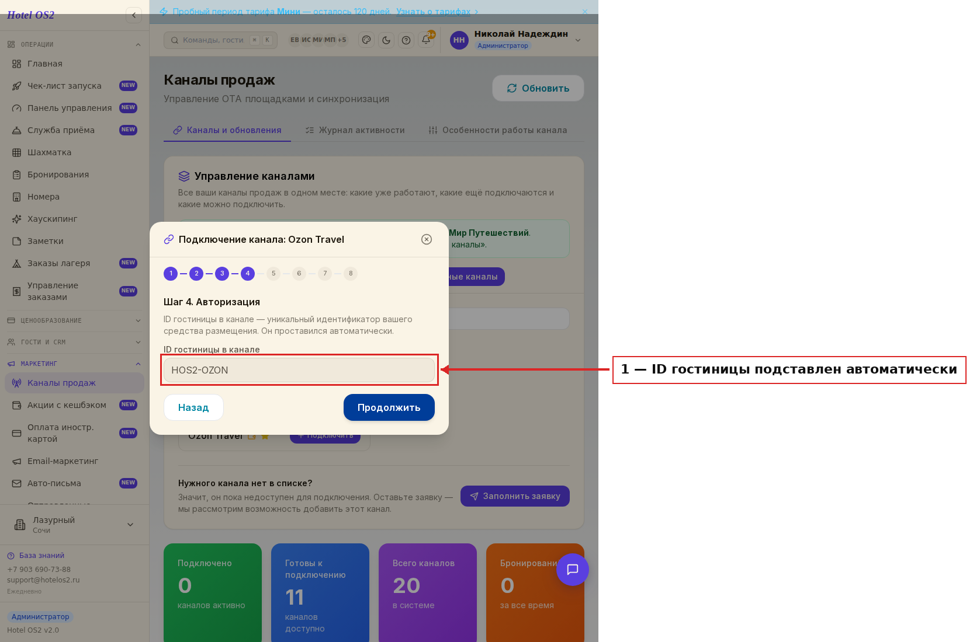Open Номера from the sidebar
Image resolution: width=980 pixels, height=642 pixels.
tap(74, 197)
